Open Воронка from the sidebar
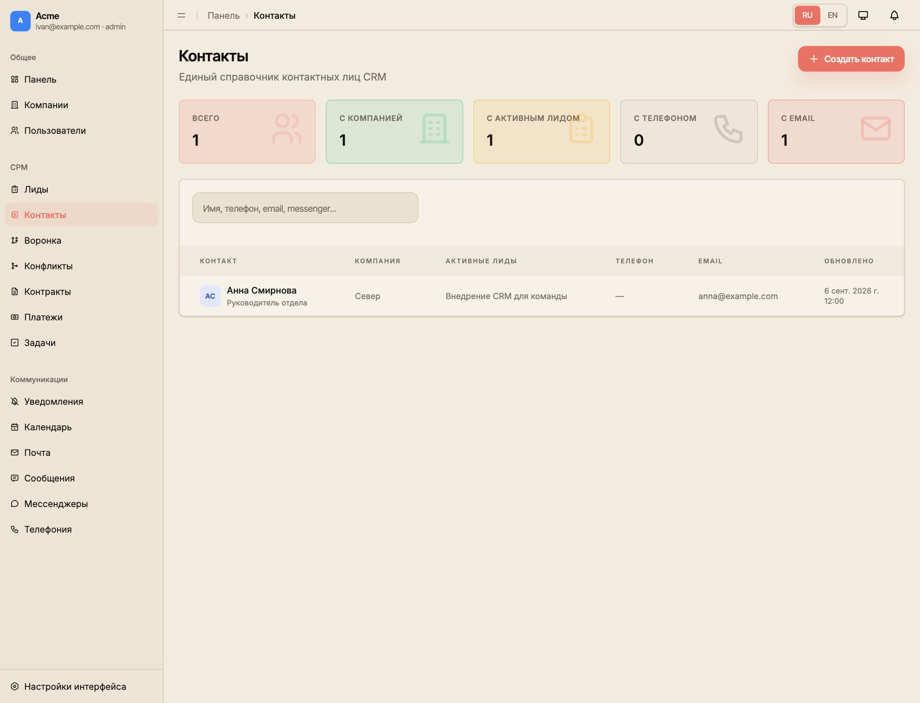Image resolution: width=920 pixels, height=703 pixels. (81, 240)
